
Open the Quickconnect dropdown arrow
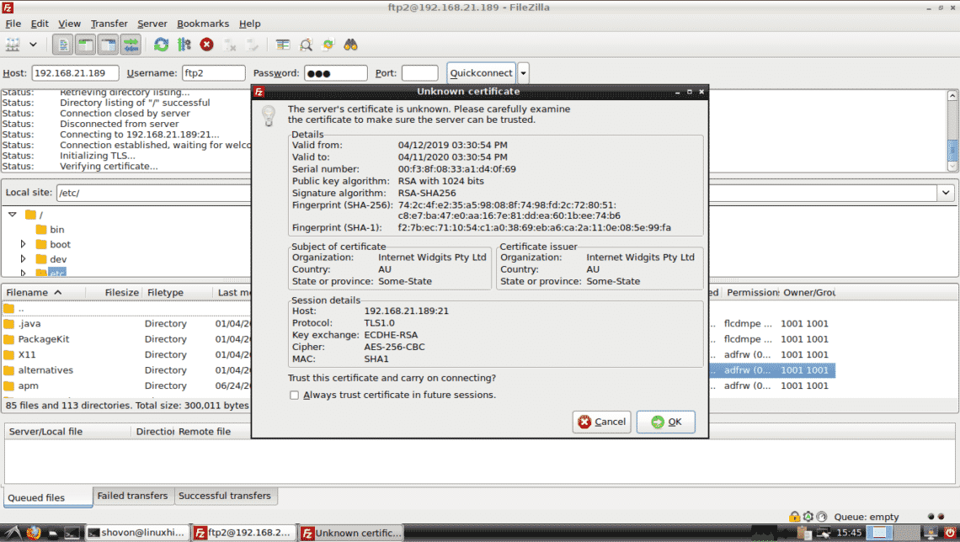pyautogui.click(x=523, y=72)
